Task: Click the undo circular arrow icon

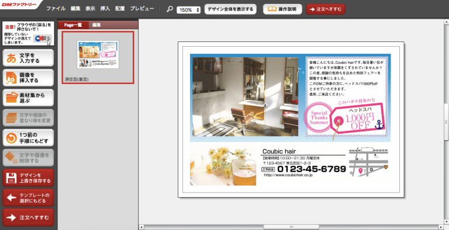Action: tap(12, 138)
